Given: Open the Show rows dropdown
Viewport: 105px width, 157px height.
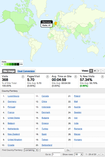Looking at the screenshot, I should click(x=79, y=154).
